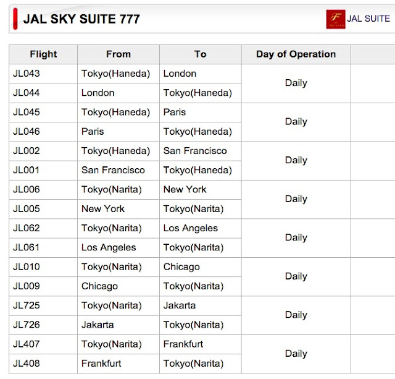Select flight number JL408
The height and width of the screenshot is (379, 395).
point(27,364)
